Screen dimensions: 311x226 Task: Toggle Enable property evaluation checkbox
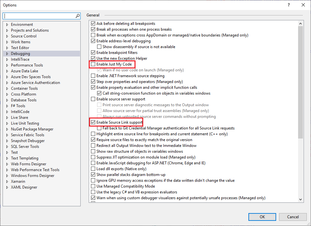point(93,87)
